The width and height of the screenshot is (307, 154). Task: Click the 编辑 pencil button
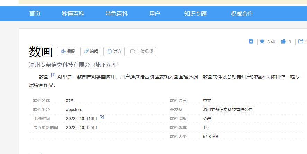click(x=91, y=52)
